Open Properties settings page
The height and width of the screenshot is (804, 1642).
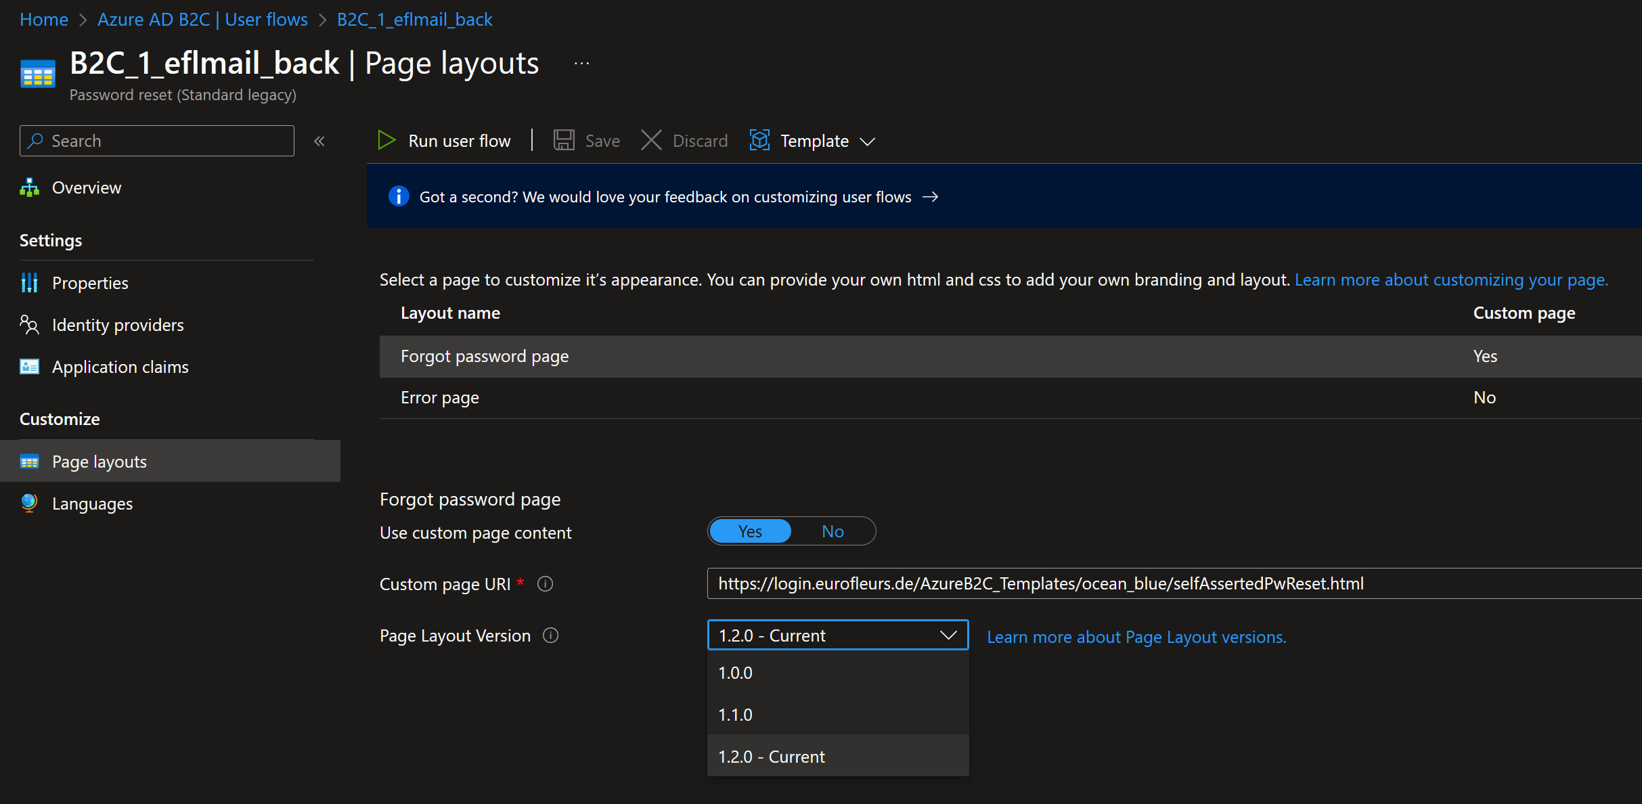(90, 283)
